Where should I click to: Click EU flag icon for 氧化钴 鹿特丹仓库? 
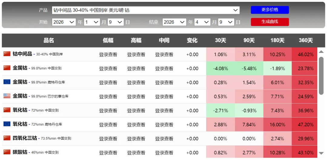[7, 124]
